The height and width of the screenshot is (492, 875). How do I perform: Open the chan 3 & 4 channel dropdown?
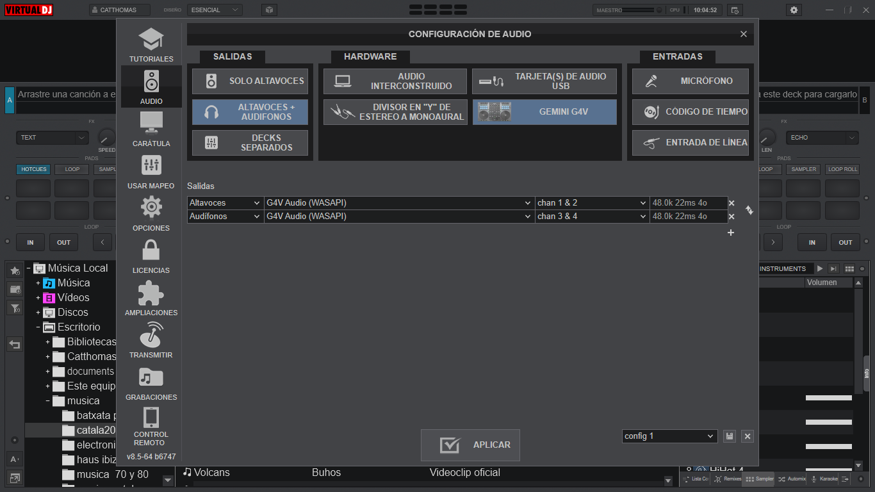tap(593, 217)
